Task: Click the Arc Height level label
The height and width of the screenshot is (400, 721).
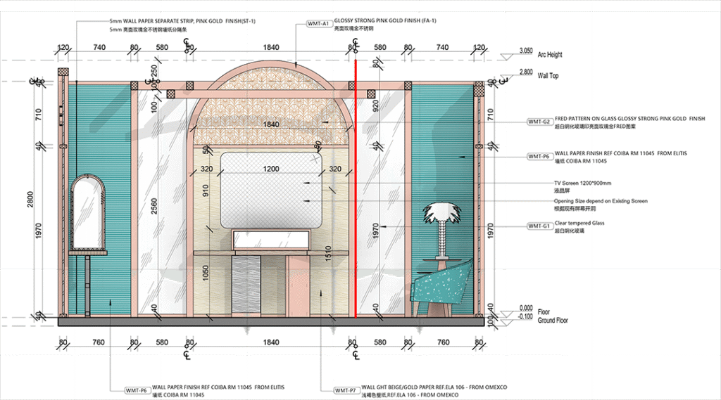Action: 549,55
